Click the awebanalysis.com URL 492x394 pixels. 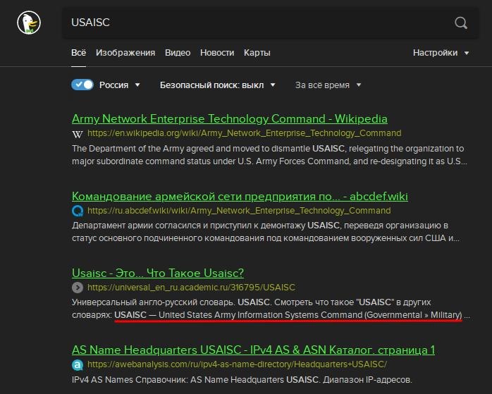237,364
